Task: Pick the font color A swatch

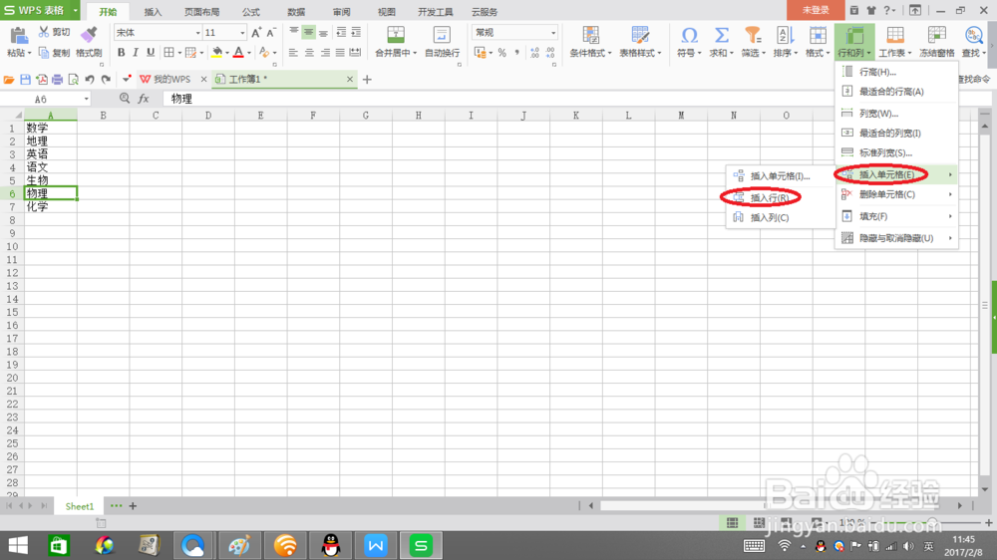Action: click(238, 53)
